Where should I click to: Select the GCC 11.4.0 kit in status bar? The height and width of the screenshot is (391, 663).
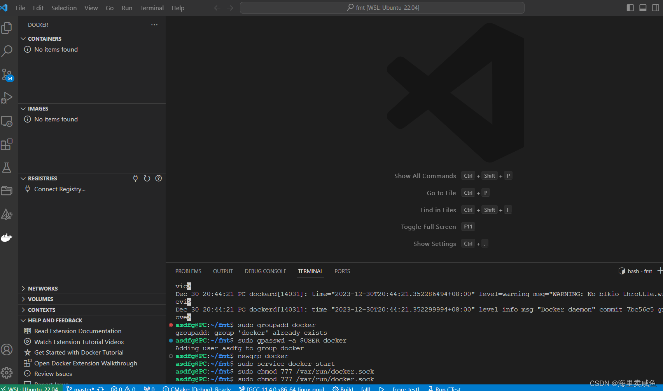[x=283, y=388]
